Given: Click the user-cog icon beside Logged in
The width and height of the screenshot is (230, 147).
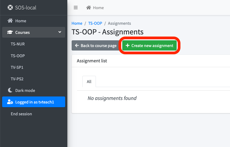Looking at the screenshot, I should [x=10, y=102].
